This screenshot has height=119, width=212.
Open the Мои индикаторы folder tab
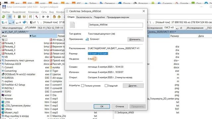pyautogui.click(x=12, y=28)
